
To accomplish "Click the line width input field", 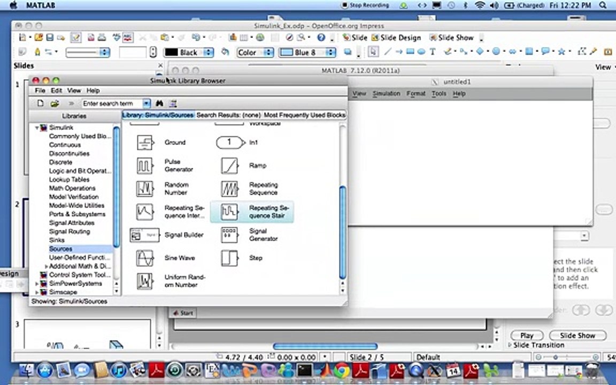I will [133, 52].
